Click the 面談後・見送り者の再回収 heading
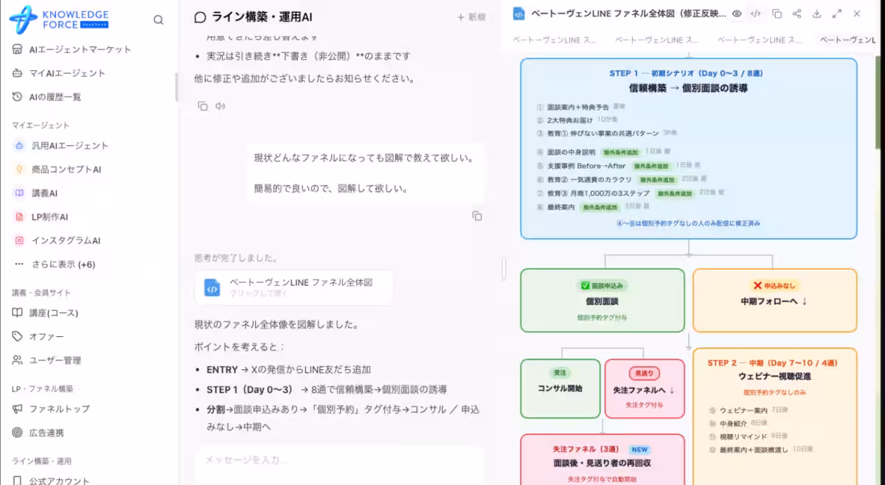This screenshot has height=485, width=885. (602, 463)
